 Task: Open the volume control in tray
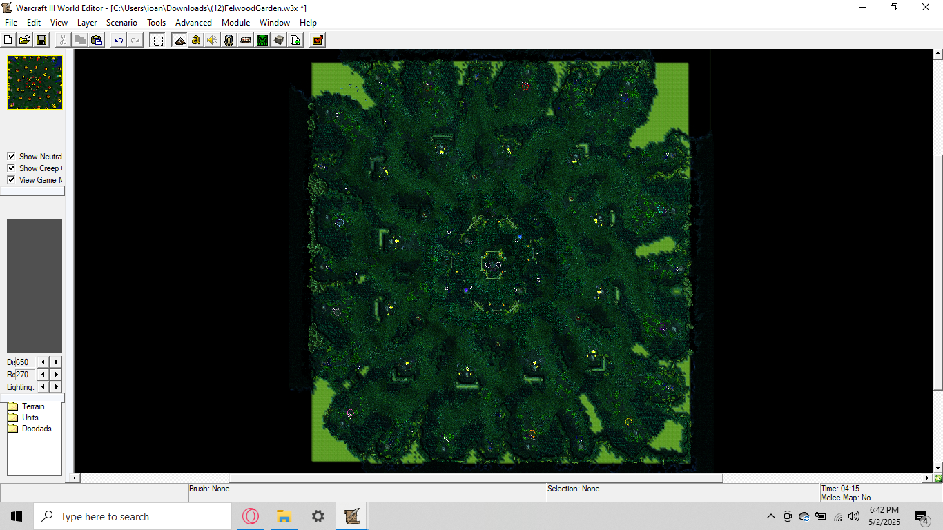(854, 516)
